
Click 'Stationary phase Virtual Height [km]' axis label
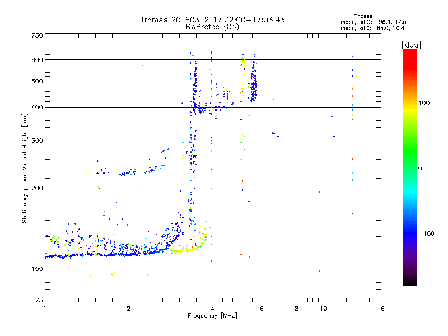(25, 169)
